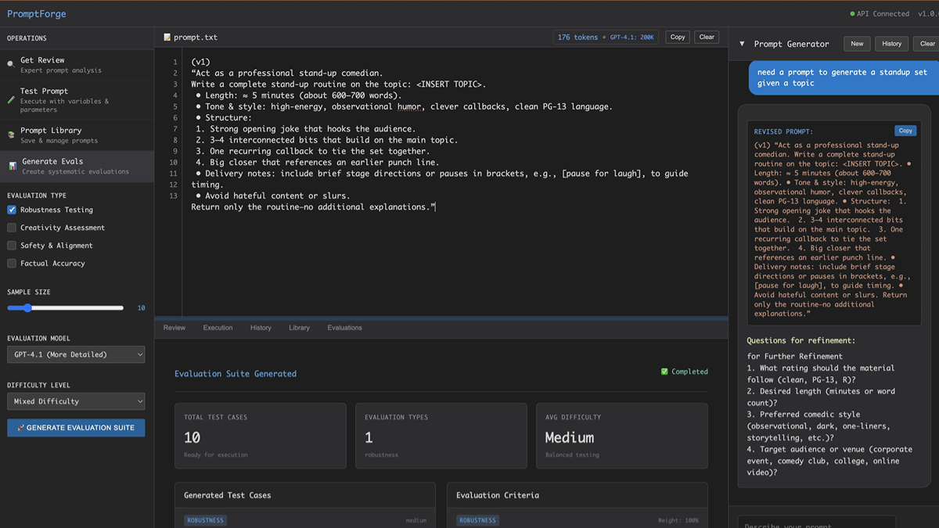Open the Evaluation Model dropdown

pos(75,354)
